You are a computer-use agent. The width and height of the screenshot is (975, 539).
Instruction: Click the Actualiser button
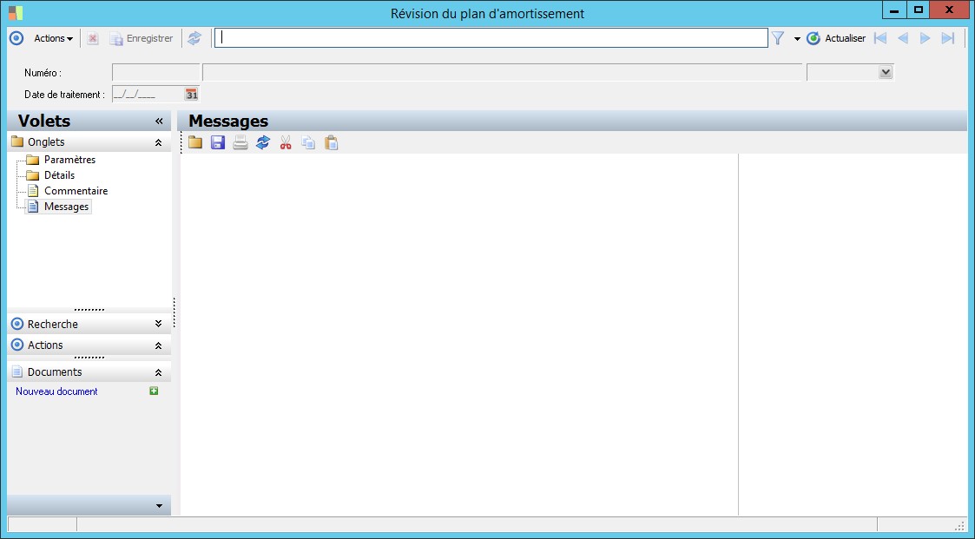coord(836,38)
